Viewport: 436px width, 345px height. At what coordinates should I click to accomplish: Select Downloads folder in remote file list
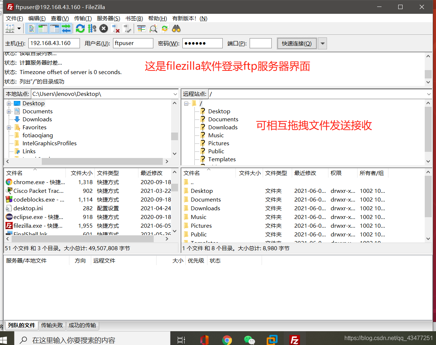[x=303, y=208]
